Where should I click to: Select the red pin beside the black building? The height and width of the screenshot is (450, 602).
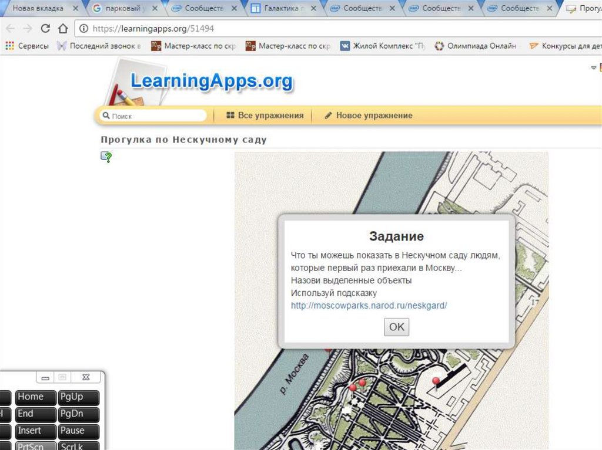tap(436, 382)
